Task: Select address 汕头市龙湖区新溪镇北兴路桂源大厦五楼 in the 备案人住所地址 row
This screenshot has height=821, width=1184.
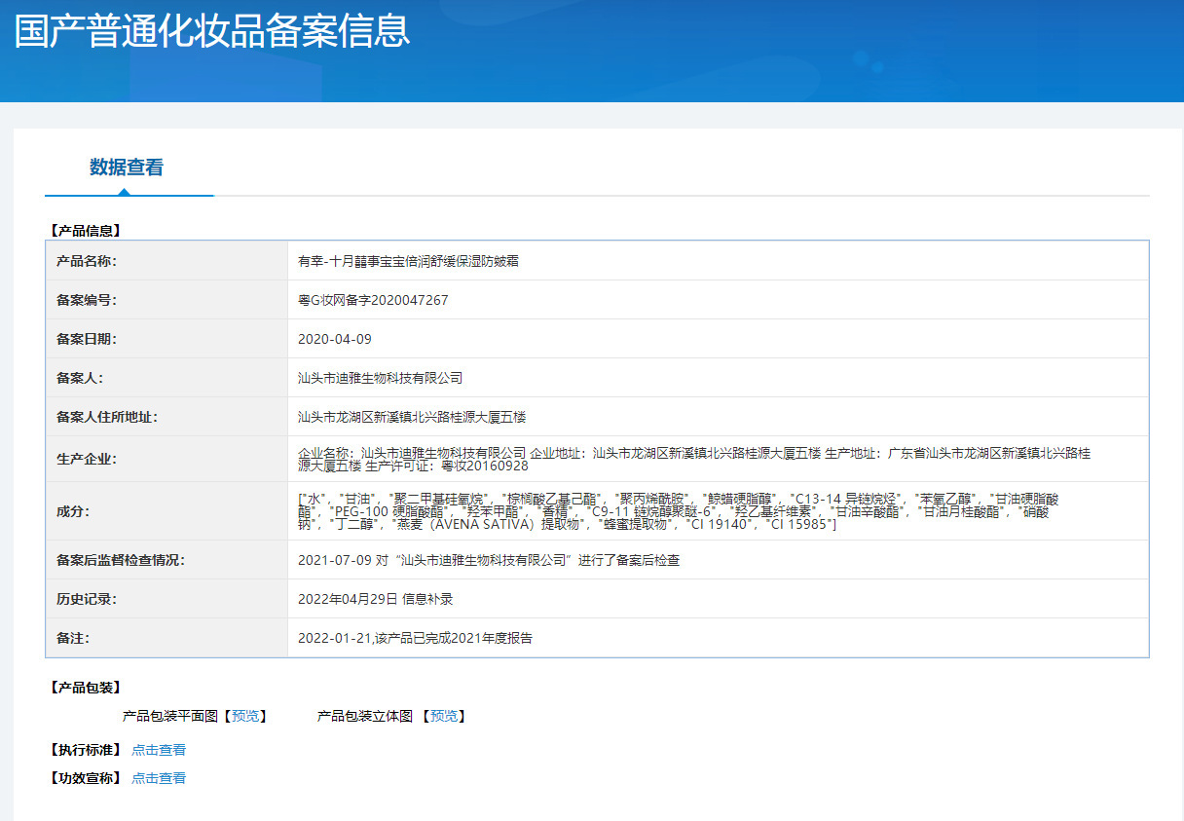Action: click(412, 417)
